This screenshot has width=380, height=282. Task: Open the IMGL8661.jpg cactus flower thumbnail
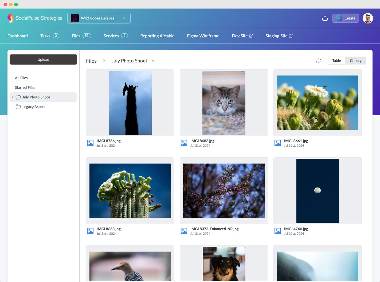pos(318,103)
